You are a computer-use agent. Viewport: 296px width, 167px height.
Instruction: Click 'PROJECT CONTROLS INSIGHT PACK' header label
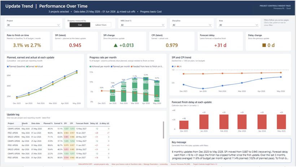[x=275, y=6]
